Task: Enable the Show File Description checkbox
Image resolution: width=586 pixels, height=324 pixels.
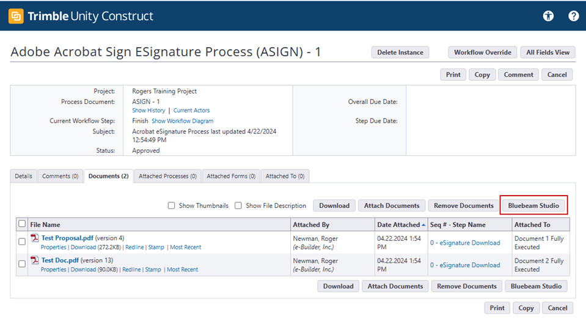Action: point(238,205)
